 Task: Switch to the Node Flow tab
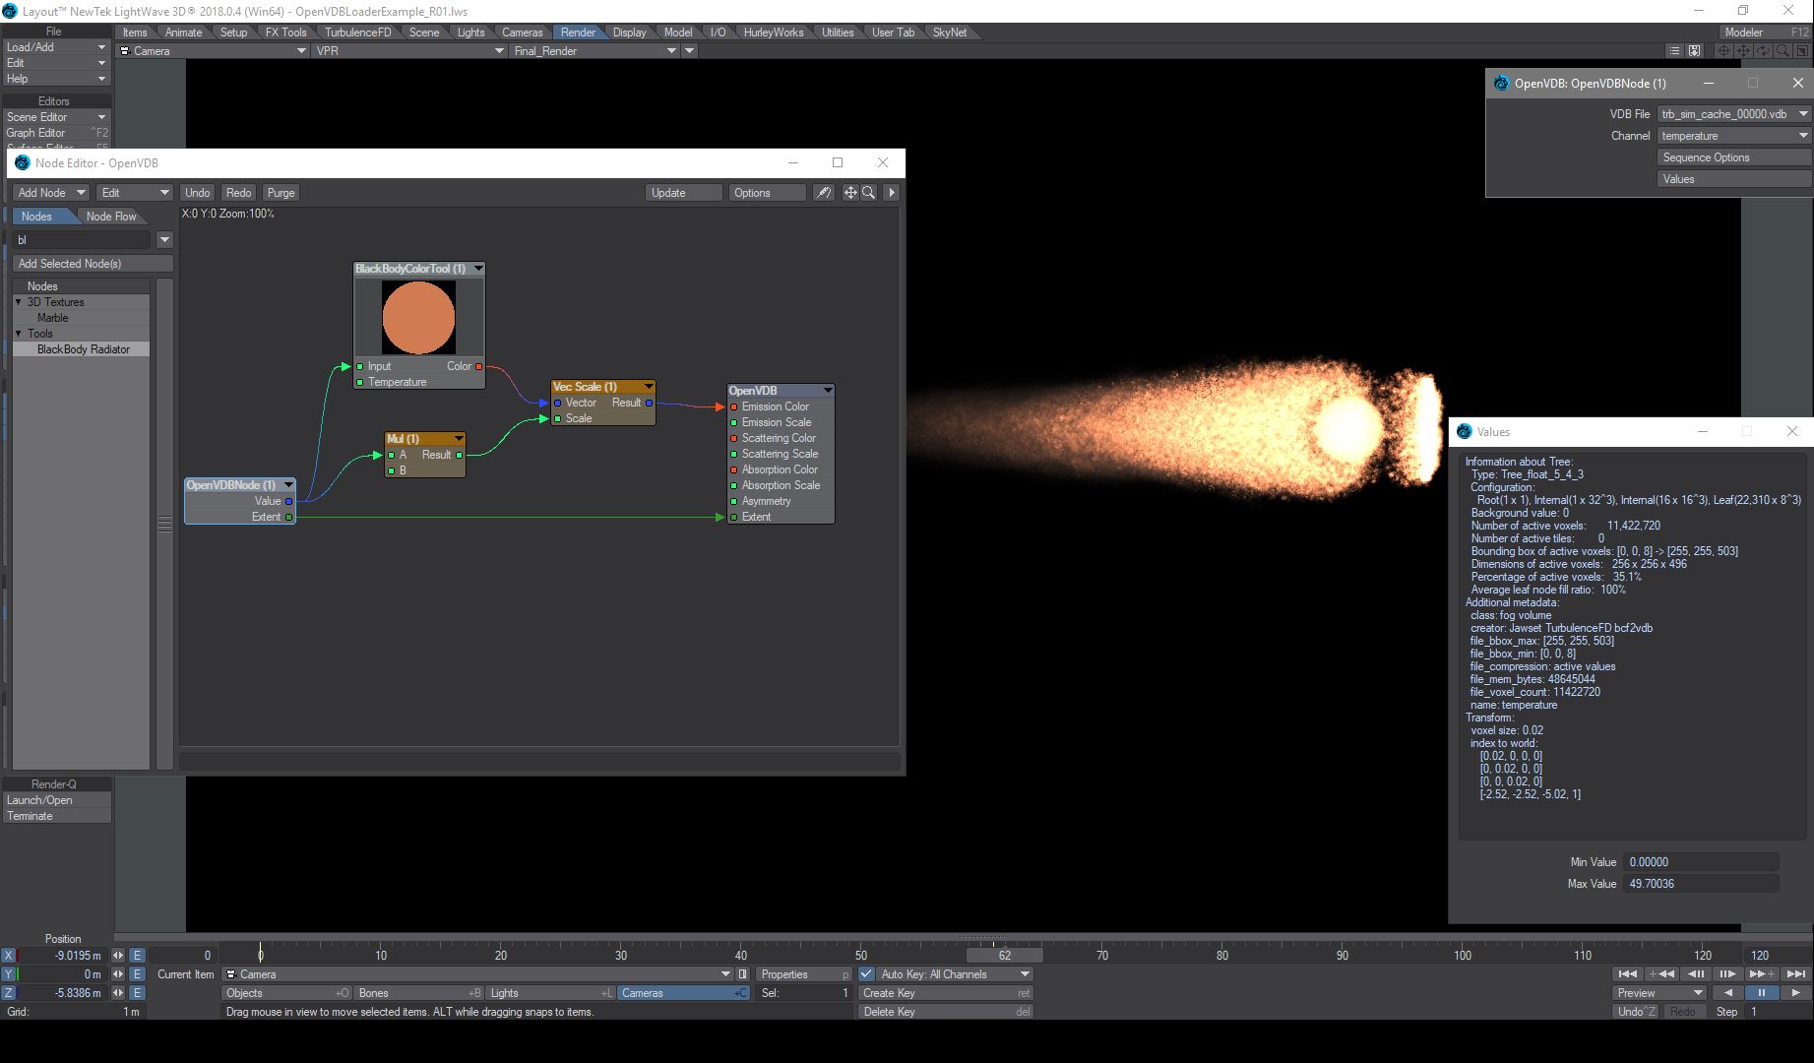click(x=111, y=217)
